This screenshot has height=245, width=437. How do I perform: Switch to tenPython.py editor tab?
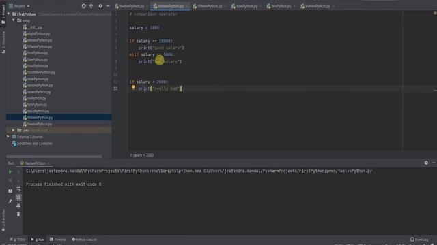(281, 6)
